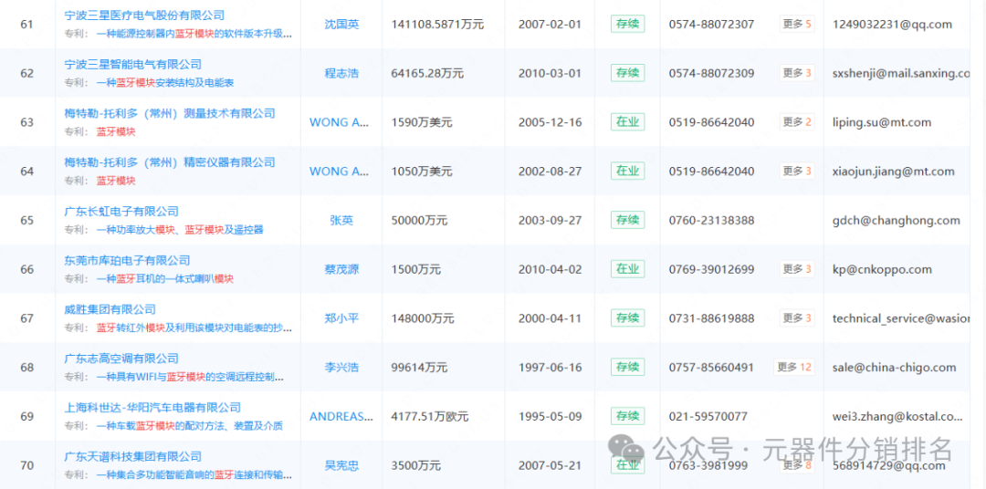Select founding date 2003-09-27
Screen dimensions: 986x489
point(551,221)
